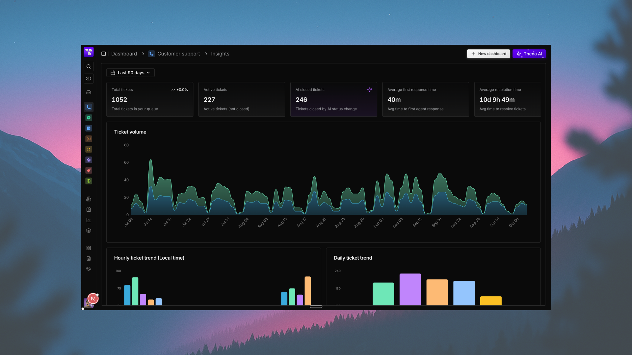Open Thena AI assistant

pyautogui.click(x=529, y=54)
